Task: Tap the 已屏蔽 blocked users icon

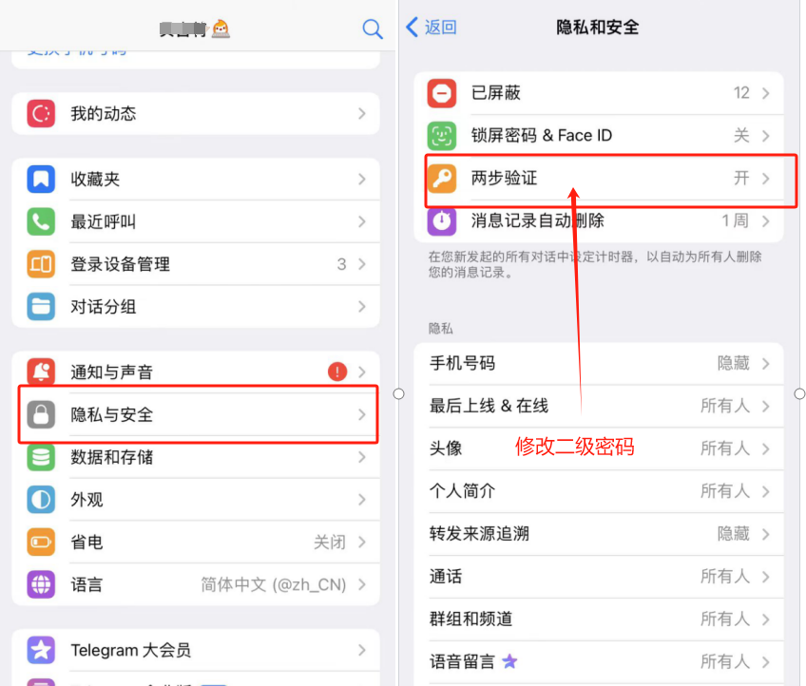Action: click(442, 93)
